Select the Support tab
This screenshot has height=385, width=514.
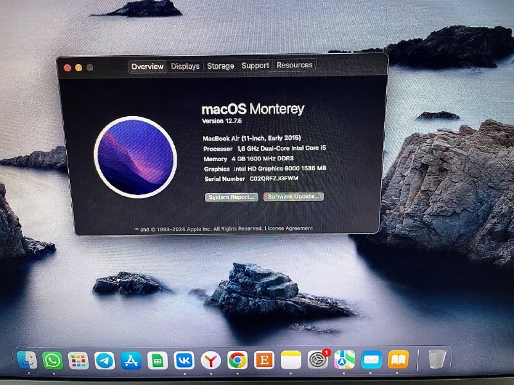pyautogui.click(x=255, y=65)
